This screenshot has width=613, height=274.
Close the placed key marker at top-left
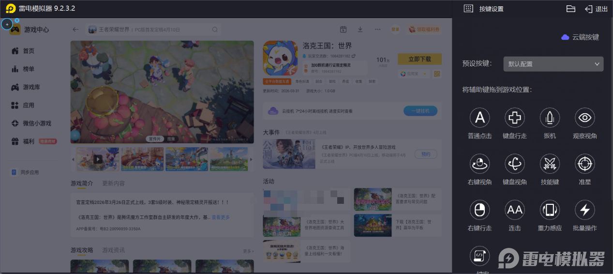point(17,20)
